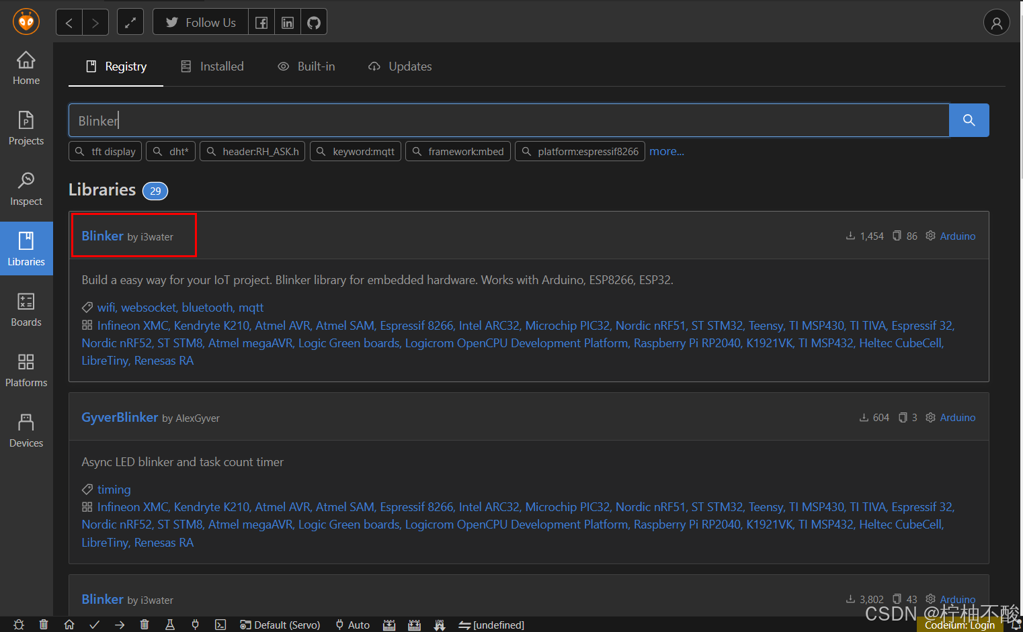Open Home in the left sidebar
This screenshot has width=1023, height=632.
pos(26,69)
